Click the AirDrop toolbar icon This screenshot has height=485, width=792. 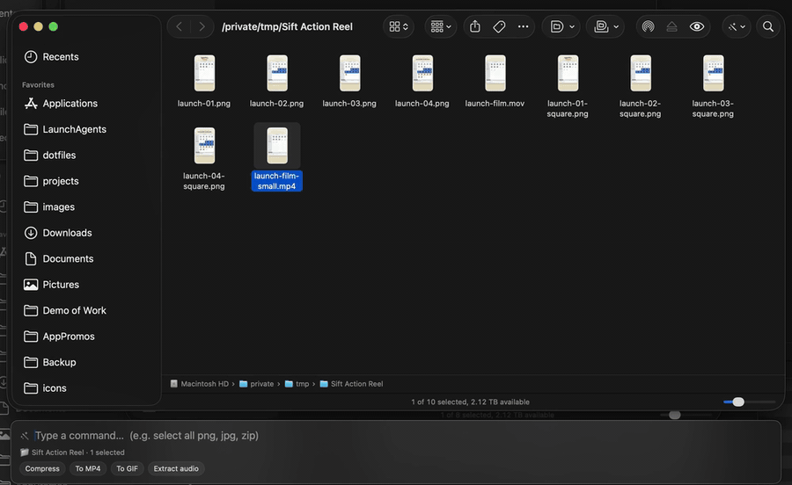pyautogui.click(x=648, y=26)
